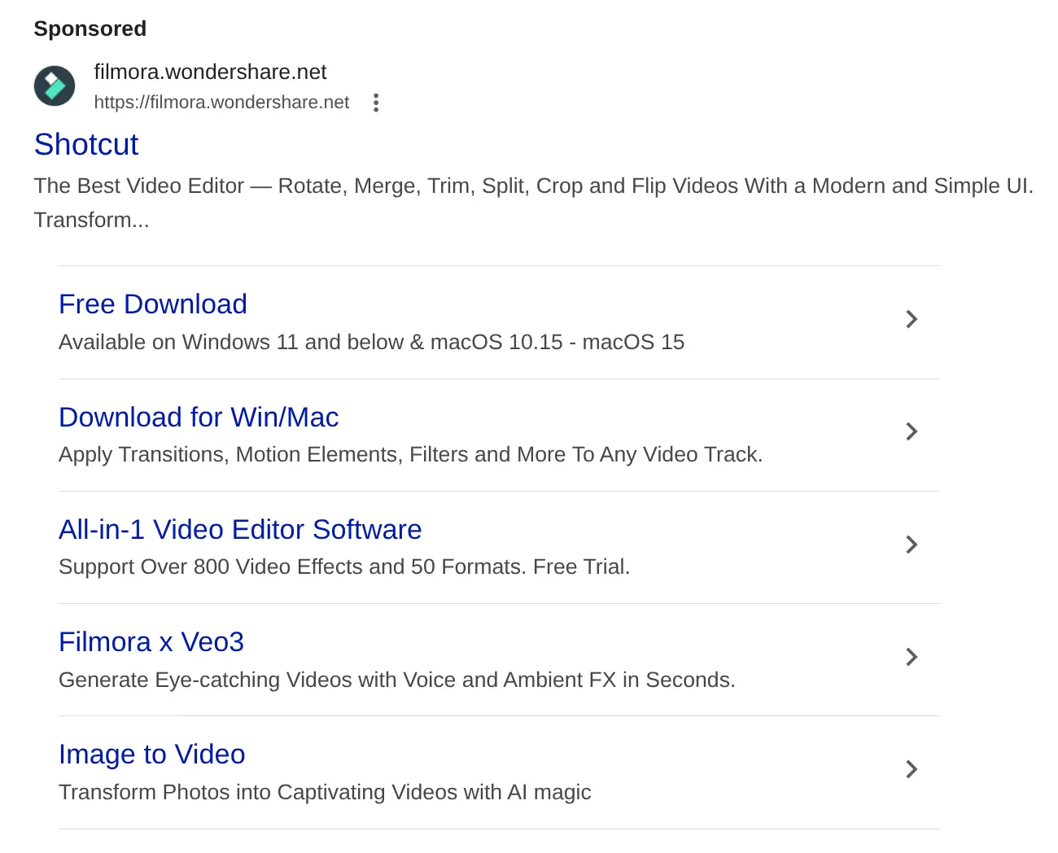Click the chevron beside Filmora x Veo3
The width and height of the screenshot is (1058, 853).
point(912,657)
